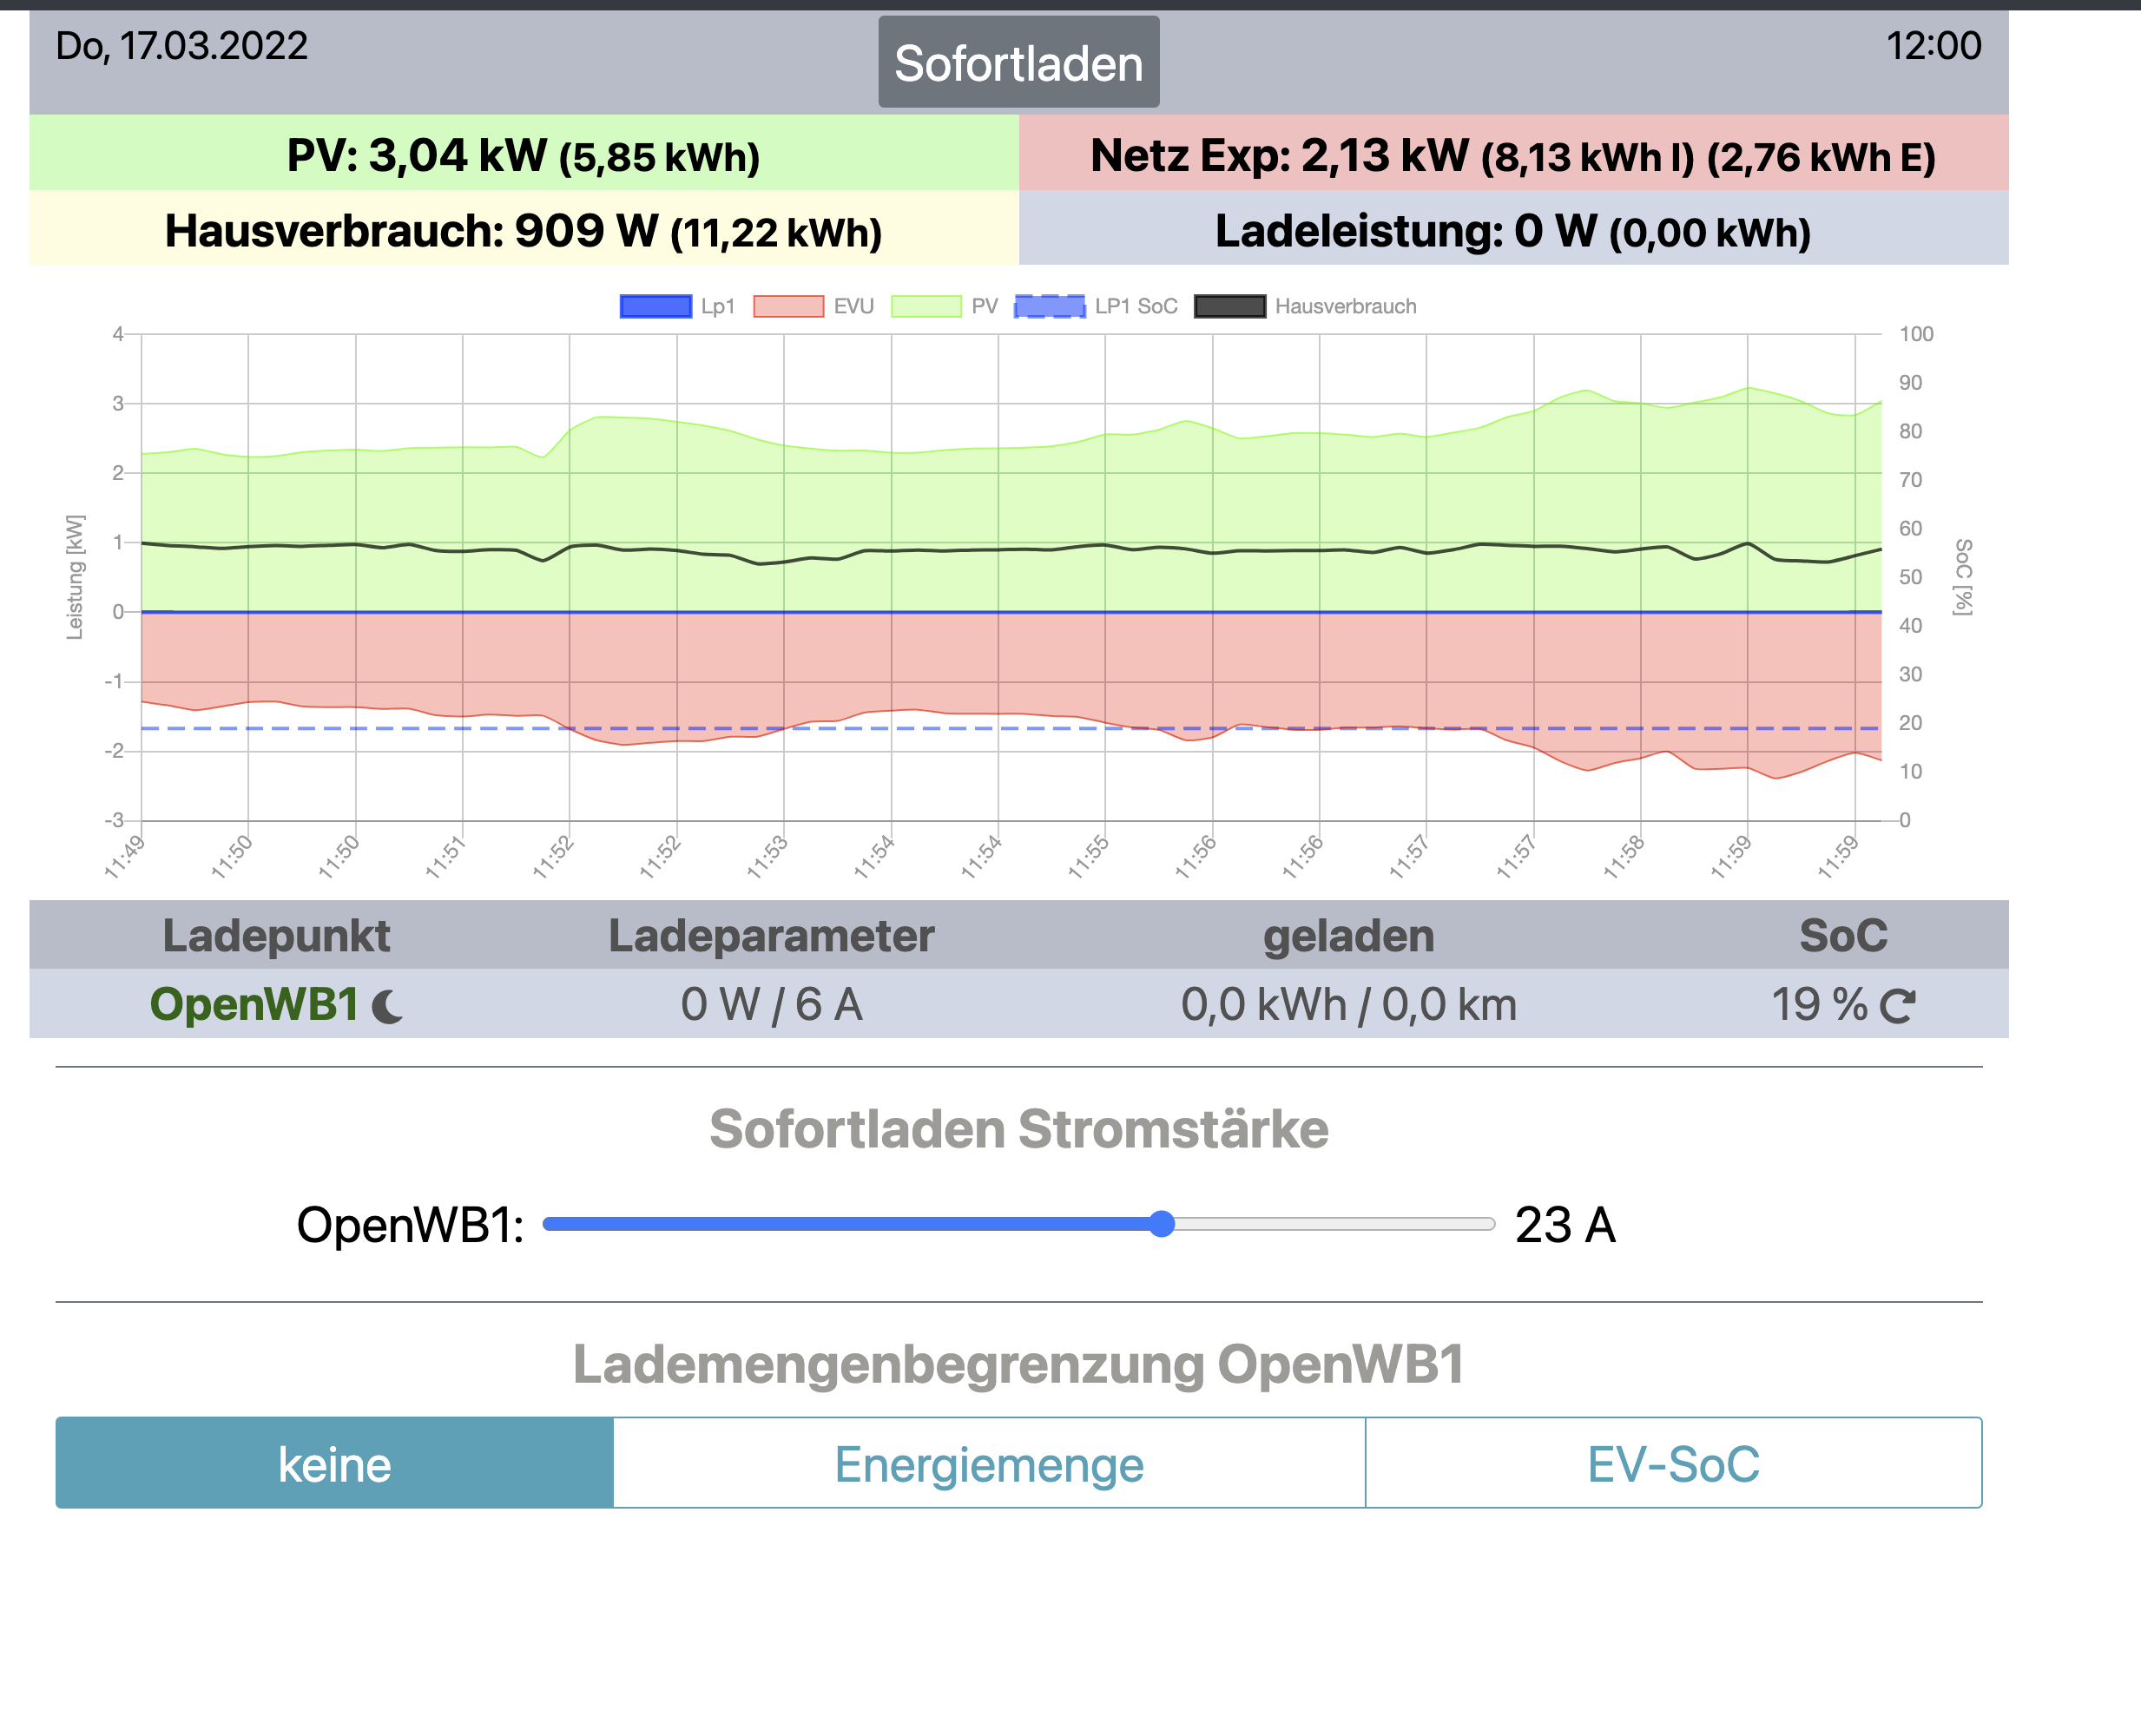This screenshot has width=2141, height=1736.
Task: Select the keine limit option
Action: (x=334, y=1463)
